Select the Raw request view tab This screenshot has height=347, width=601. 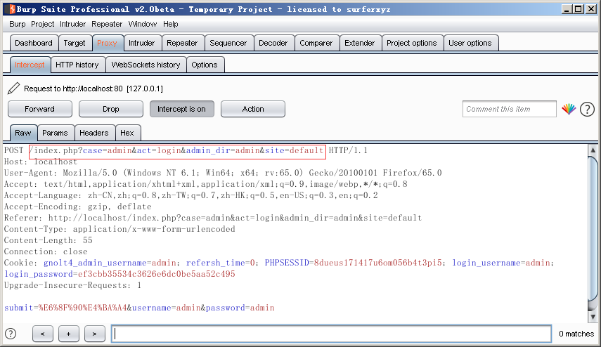23,133
